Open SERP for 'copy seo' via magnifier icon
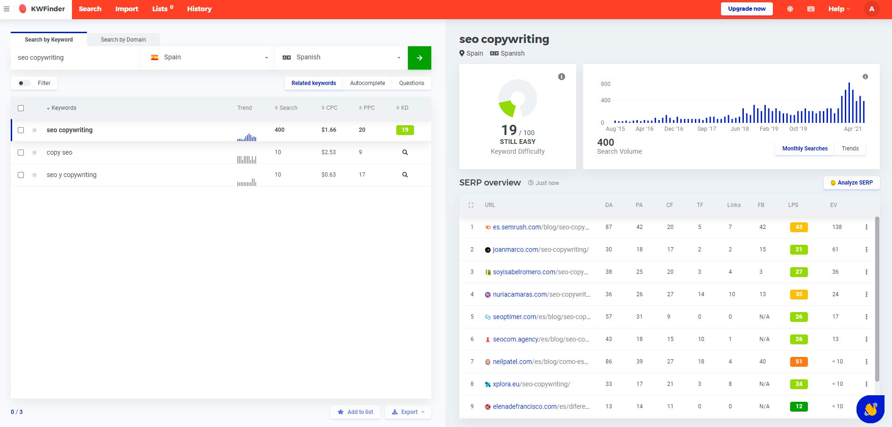This screenshot has width=892, height=427. pyautogui.click(x=405, y=152)
